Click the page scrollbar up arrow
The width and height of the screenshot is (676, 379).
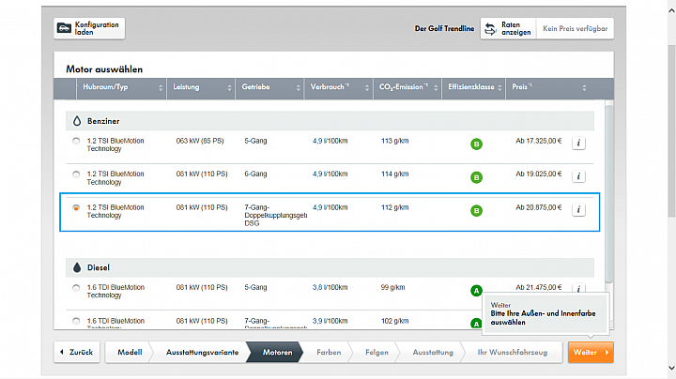click(x=671, y=11)
